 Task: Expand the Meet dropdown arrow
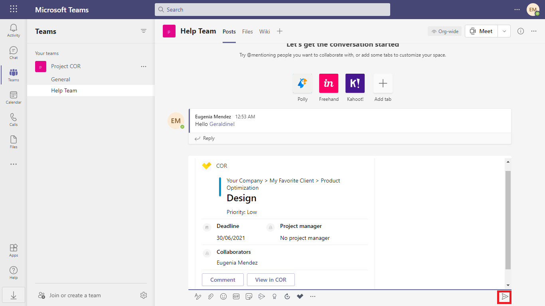(504, 31)
